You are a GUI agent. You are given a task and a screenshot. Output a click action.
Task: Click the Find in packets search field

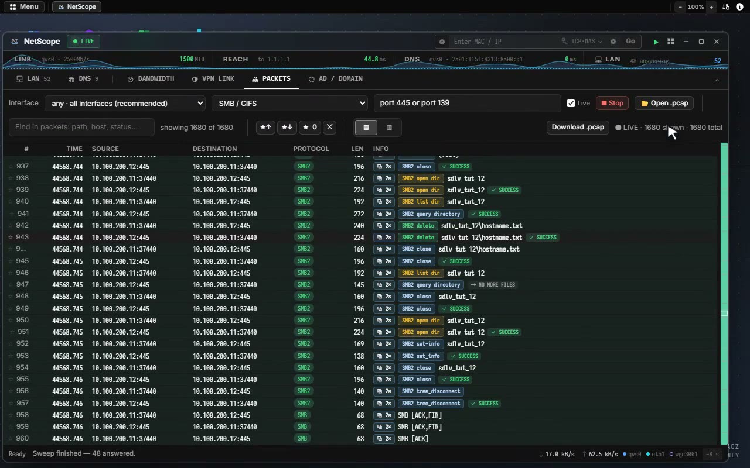pos(81,127)
